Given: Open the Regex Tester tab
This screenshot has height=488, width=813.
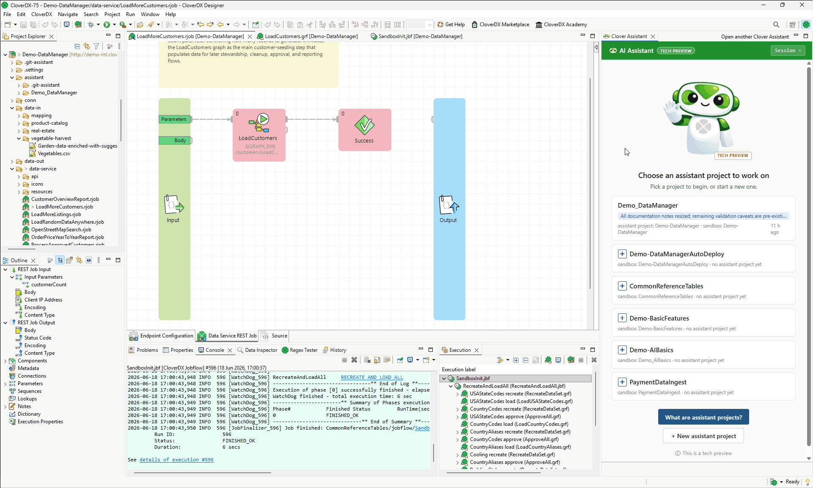Looking at the screenshot, I should (299, 350).
